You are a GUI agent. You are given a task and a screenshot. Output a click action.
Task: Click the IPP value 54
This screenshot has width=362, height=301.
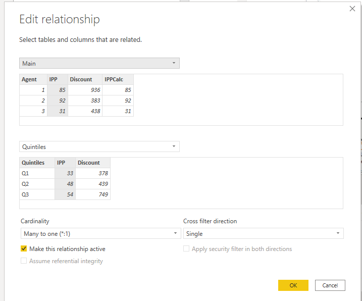[x=65, y=194]
